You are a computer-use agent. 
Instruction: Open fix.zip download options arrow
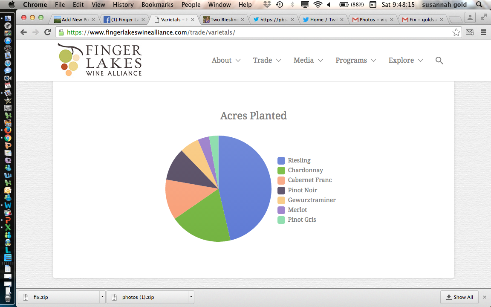tap(102, 297)
